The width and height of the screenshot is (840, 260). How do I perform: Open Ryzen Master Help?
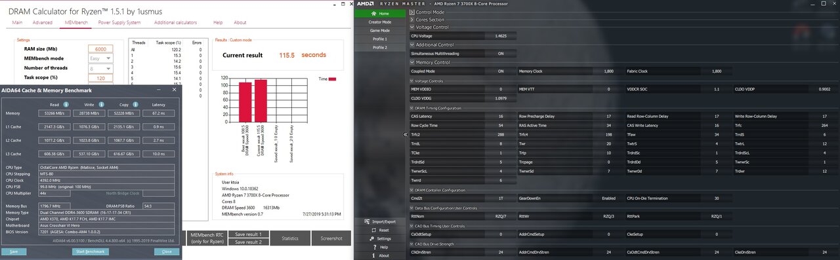click(x=380, y=248)
